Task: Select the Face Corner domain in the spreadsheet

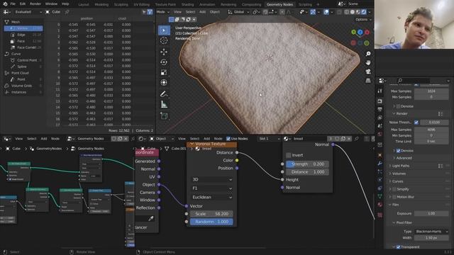Action: coord(26,47)
